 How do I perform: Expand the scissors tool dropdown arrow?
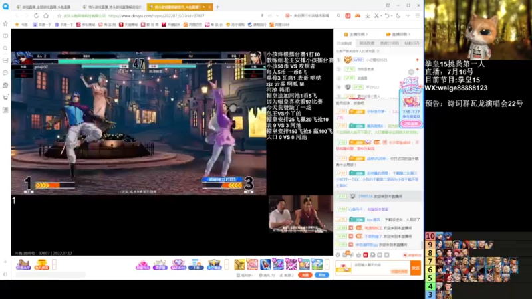(x=380, y=15)
